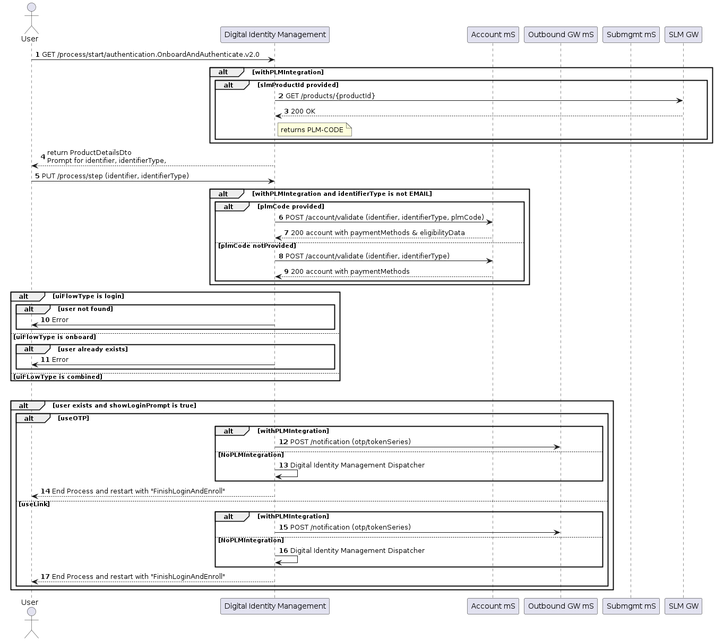The width and height of the screenshot is (715, 641).
Task: Click the [uiFLowType is combined] guard label
Action: pos(58,377)
